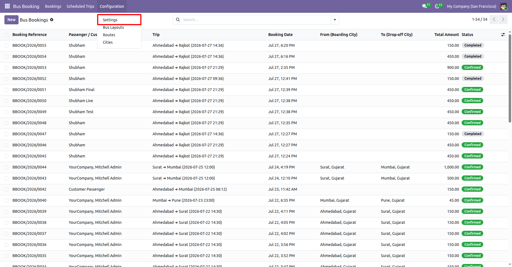
Task: Open the apps grid home menu
Action: pos(7,6)
